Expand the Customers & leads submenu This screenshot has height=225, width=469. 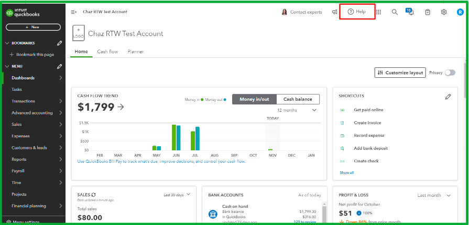coord(61,148)
